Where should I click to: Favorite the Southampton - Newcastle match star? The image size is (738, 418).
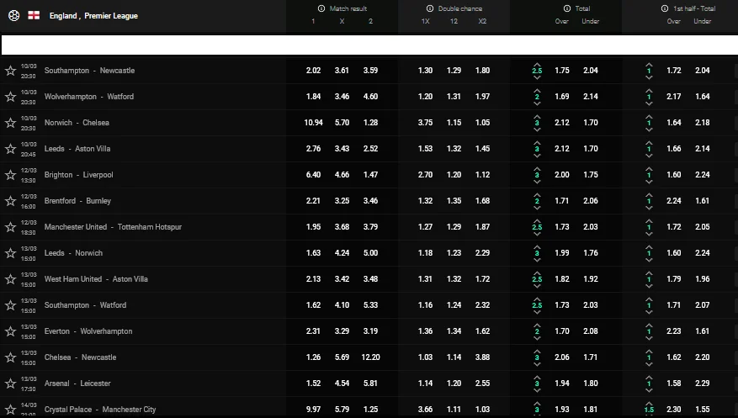tap(10, 71)
